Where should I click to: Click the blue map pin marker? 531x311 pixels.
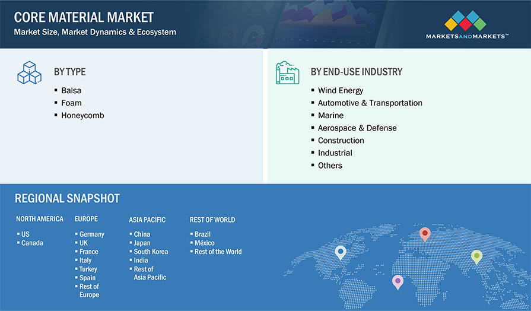point(340,253)
